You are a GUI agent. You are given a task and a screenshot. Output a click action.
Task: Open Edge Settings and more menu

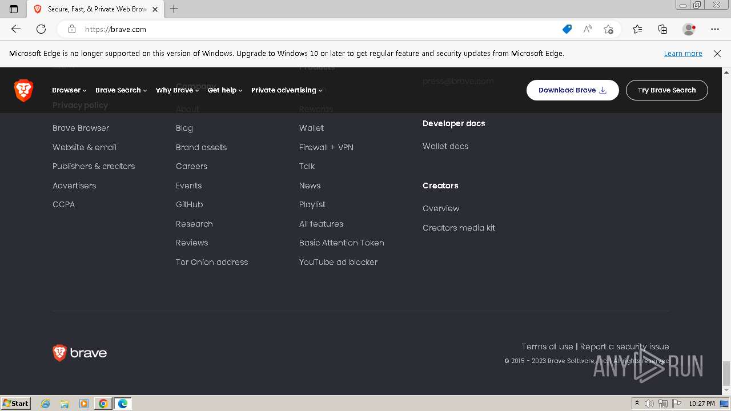715,29
